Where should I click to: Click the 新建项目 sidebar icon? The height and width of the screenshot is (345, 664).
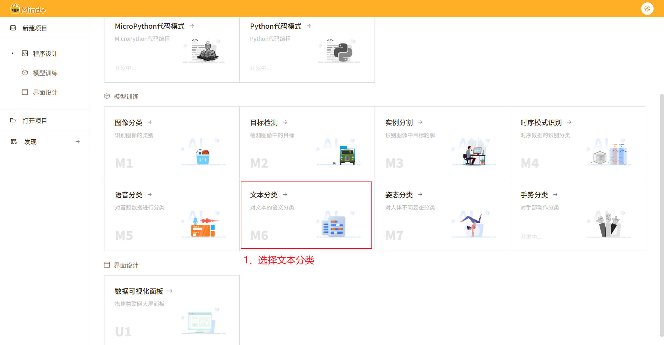pyautogui.click(x=13, y=28)
